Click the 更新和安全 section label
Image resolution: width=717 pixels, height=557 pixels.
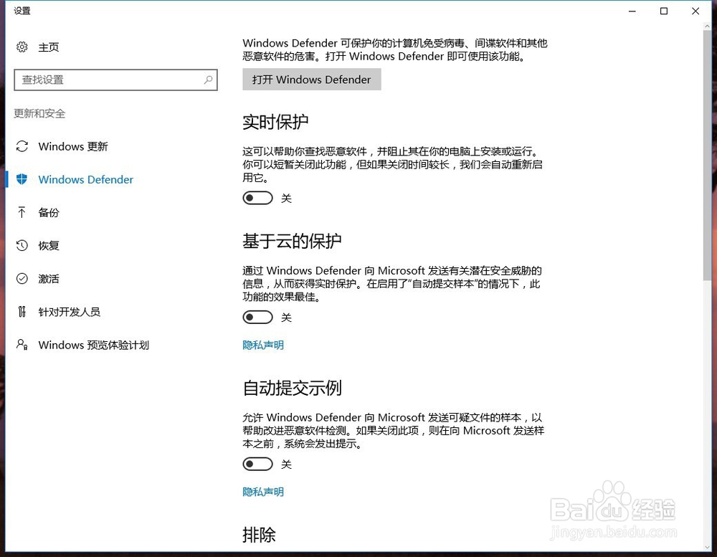click(x=39, y=113)
